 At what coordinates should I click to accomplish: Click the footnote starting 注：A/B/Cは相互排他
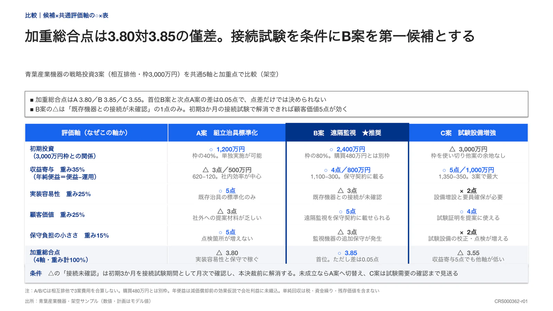tap(202, 291)
